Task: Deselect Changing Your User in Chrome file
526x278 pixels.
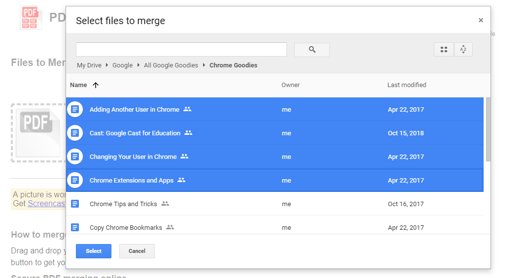Action: pos(133,157)
